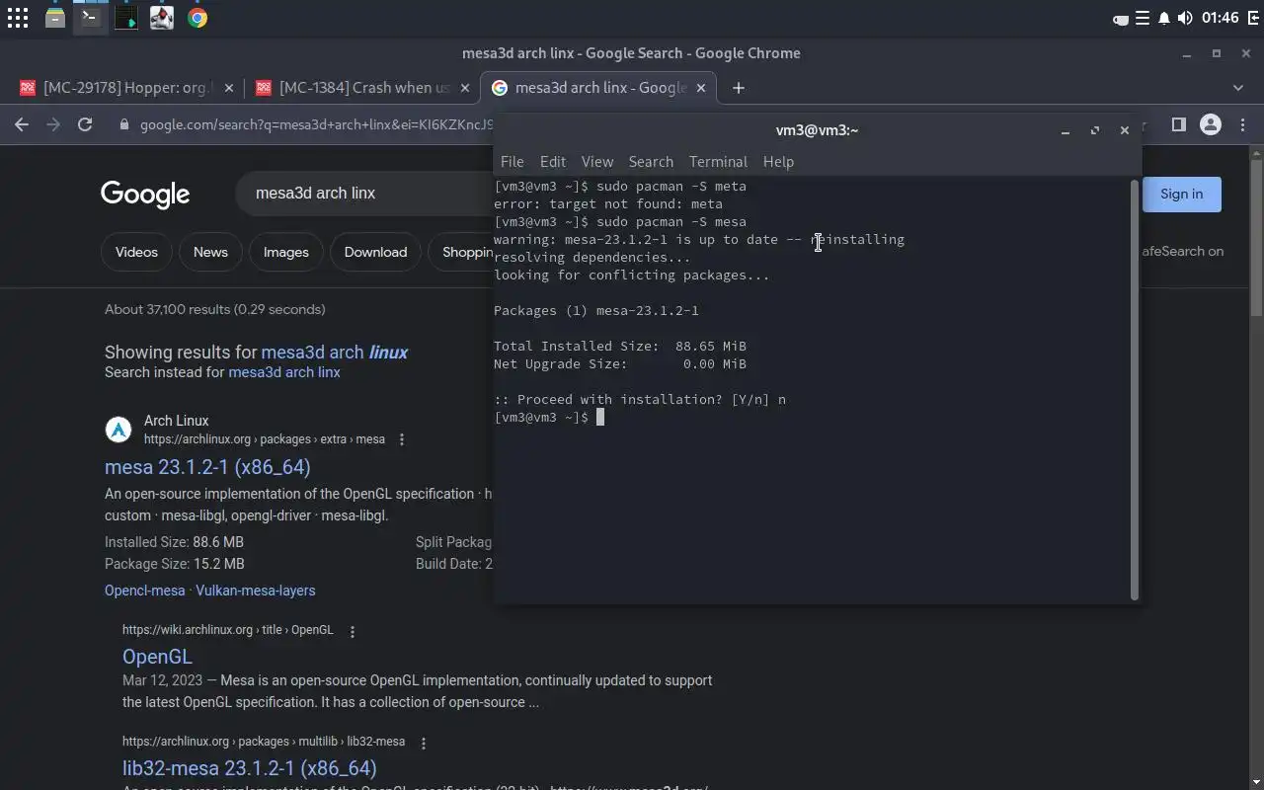Open terminal Search menu

point(651,161)
